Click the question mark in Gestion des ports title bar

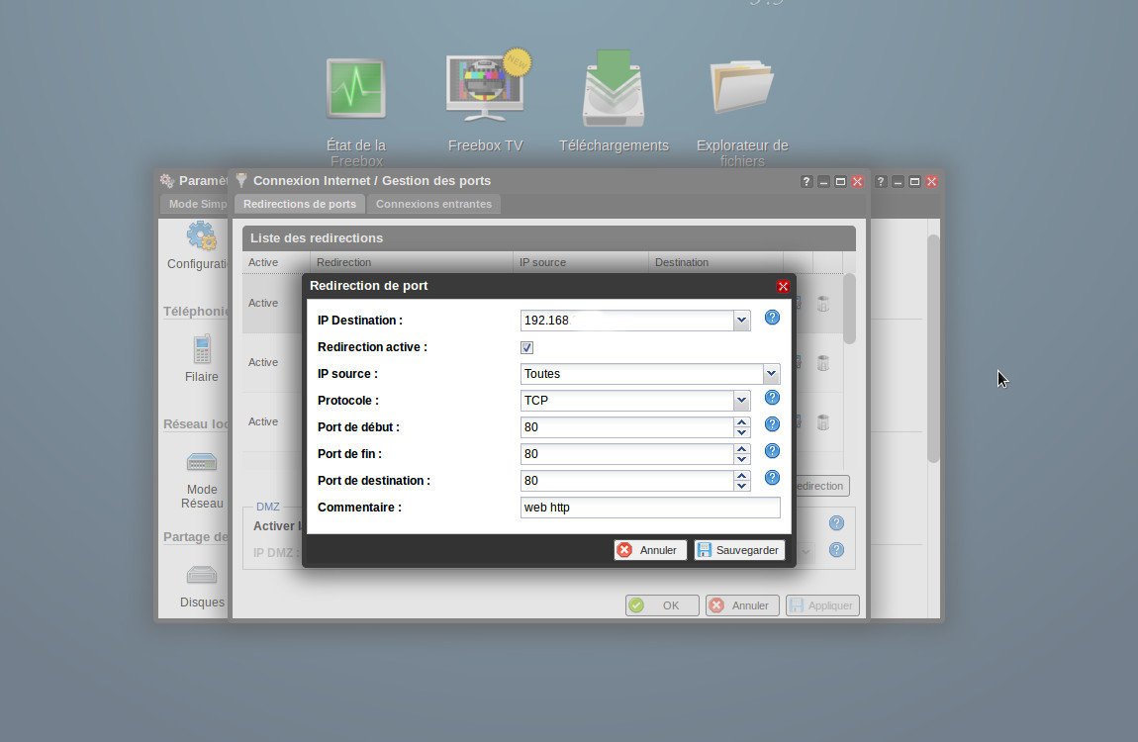coord(806,181)
